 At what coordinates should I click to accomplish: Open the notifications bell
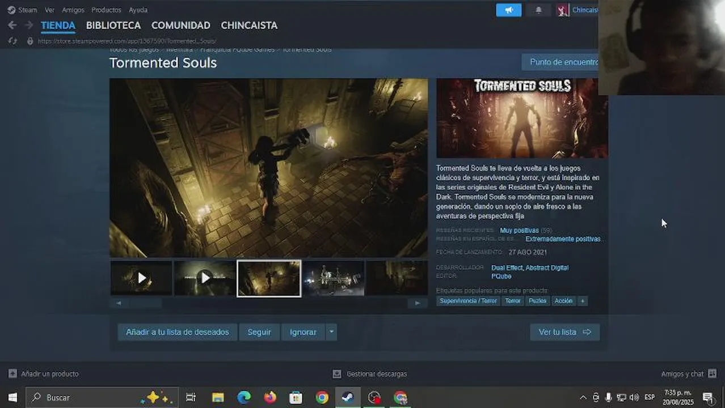[x=538, y=10]
